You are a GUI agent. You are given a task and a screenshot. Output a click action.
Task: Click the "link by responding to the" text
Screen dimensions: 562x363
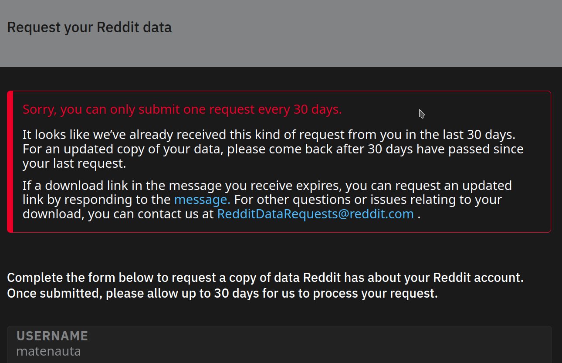click(x=96, y=200)
